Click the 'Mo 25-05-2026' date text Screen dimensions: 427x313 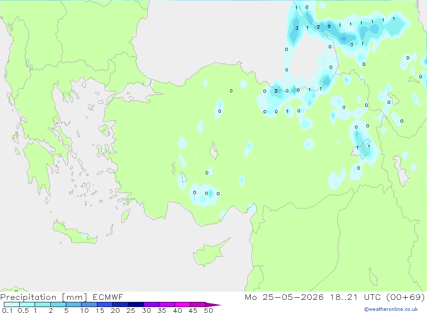coord(284,297)
